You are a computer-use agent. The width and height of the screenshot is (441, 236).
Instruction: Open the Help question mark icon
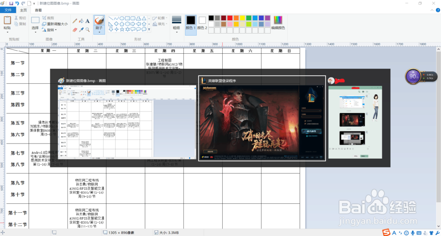click(x=437, y=10)
